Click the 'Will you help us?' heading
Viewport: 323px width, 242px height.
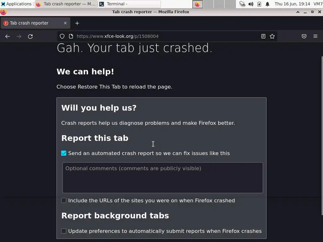pos(99,108)
